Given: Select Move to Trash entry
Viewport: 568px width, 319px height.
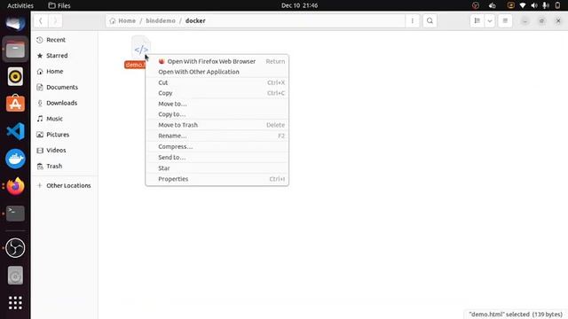Looking at the screenshot, I should [x=217, y=125].
